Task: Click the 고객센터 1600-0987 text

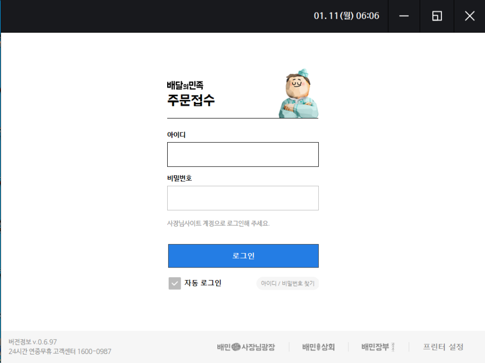Action: pyautogui.click(x=82, y=351)
